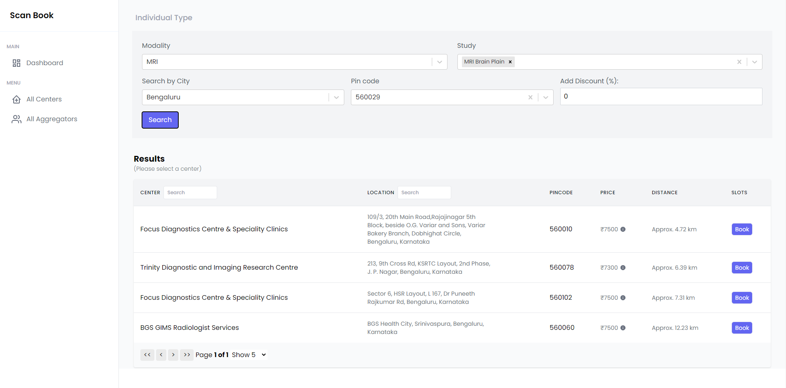Screen dimensions: 786x388
Task: Click price info icon for pincode 560010 row
Action: pos(623,229)
